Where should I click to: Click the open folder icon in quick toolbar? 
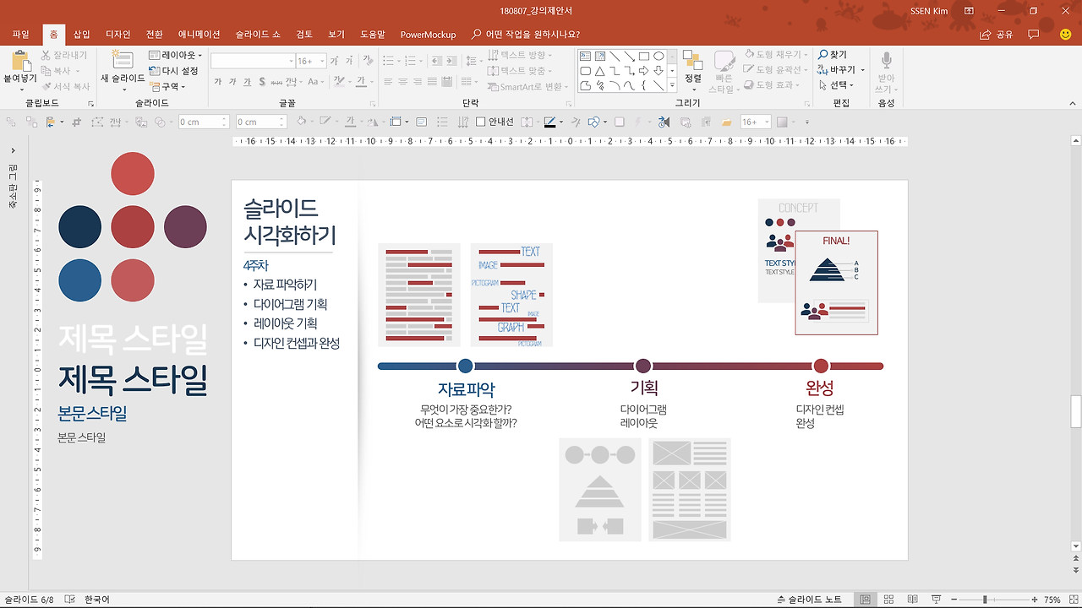pyautogui.click(x=726, y=122)
